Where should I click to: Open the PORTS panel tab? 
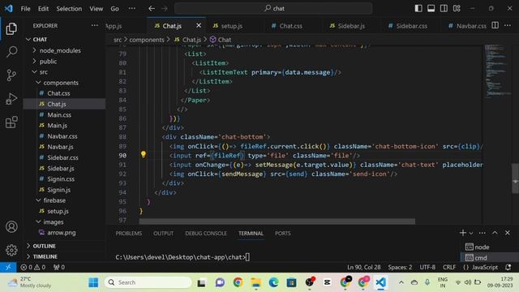tap(283, 234)
